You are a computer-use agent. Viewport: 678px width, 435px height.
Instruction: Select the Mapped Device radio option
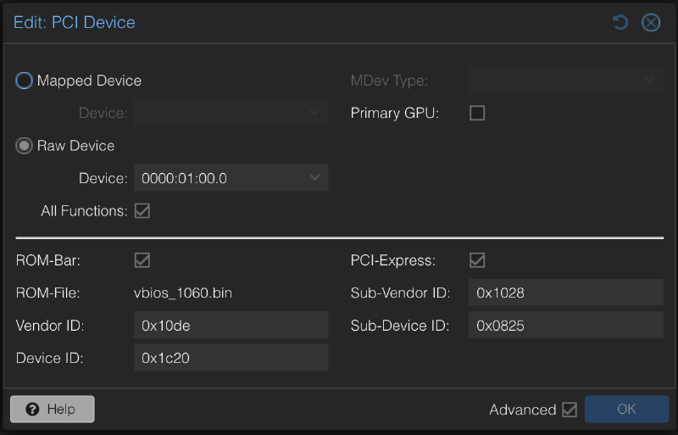[25, 81]
